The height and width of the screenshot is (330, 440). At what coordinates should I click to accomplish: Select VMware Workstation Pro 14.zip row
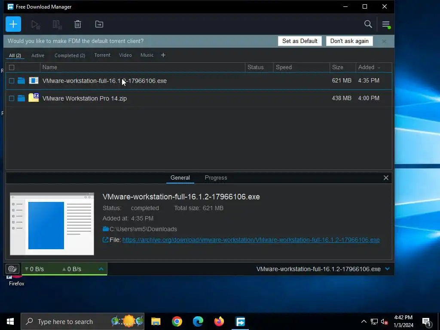pyautogui.click(x=199, y=98)
